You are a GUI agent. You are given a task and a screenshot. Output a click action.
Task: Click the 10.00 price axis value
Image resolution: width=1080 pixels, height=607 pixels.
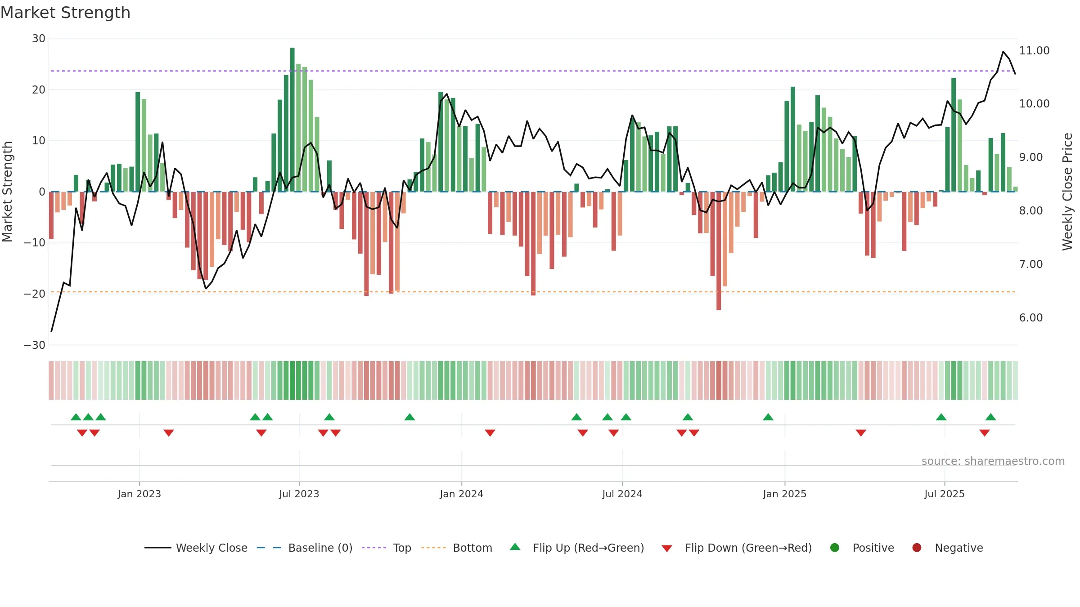click(1034, 104)
